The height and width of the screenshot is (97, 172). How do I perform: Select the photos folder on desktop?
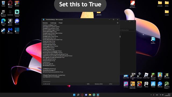(x=167, y=4)
